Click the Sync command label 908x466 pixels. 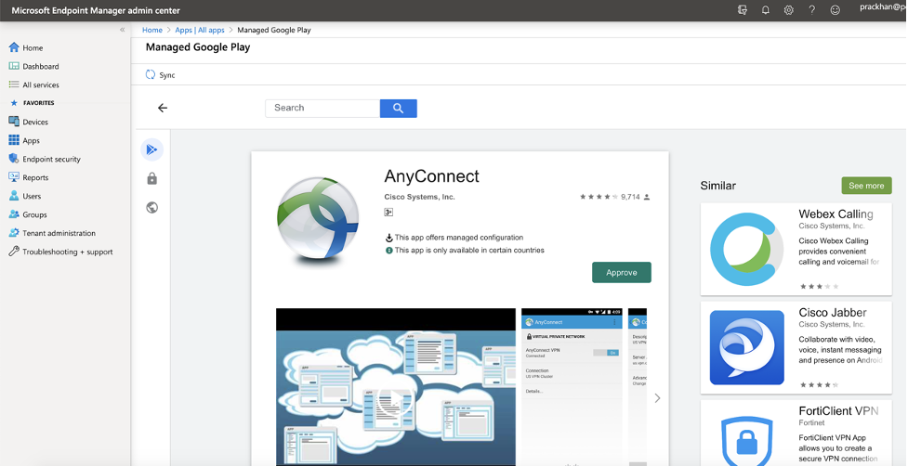click(x=167, y=75)
